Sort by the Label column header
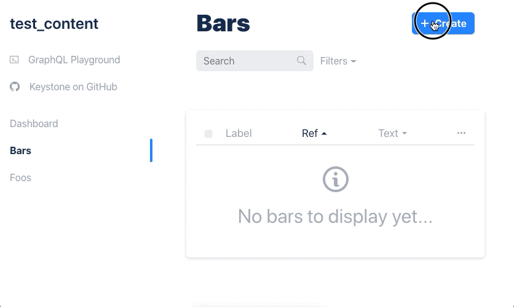The width and height of the screenshot is (514, 307). click(239, 133)
